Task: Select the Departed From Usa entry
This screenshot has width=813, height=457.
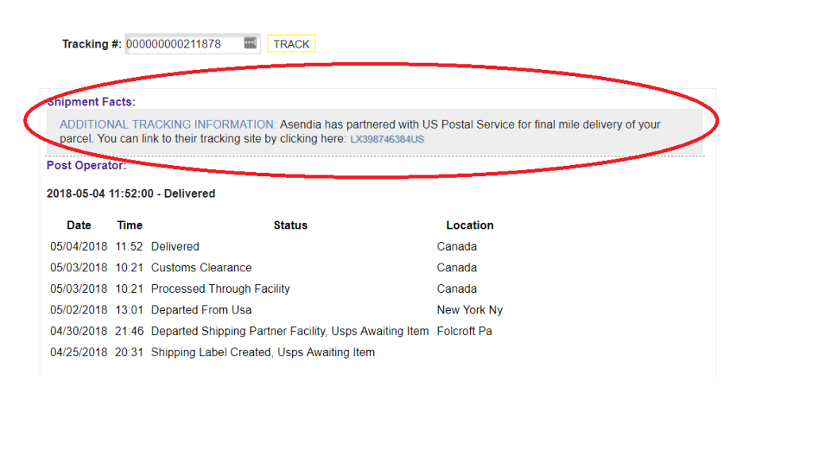Action: 201,310
